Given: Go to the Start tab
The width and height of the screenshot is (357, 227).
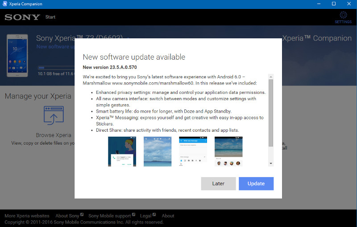Looking at the screenshot, I should point(50,17).
